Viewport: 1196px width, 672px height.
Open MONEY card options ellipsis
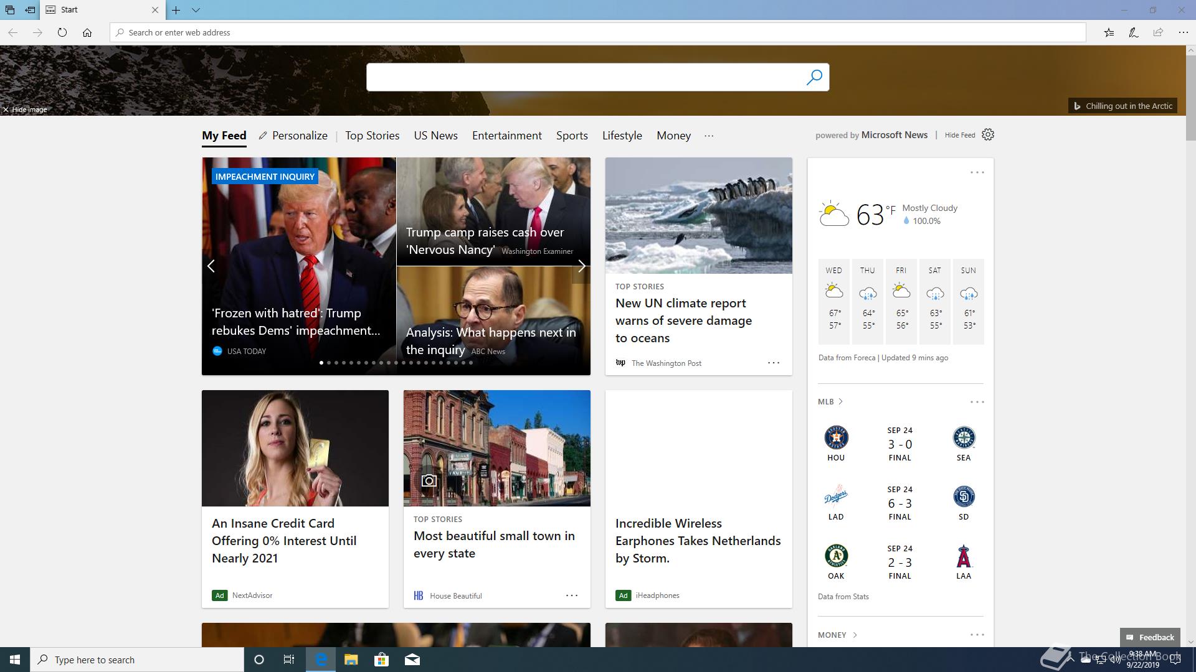point(977,635)
